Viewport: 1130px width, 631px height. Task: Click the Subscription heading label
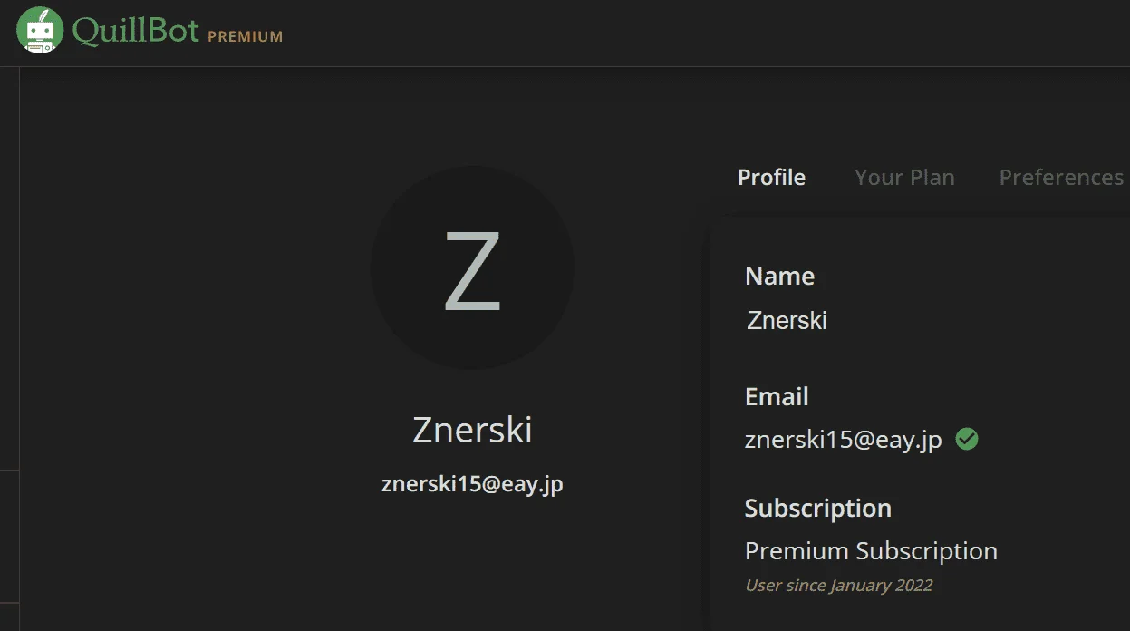click(817, 509)
